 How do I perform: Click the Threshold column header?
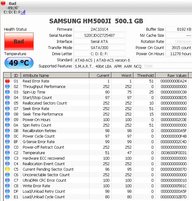click(145, 75)
